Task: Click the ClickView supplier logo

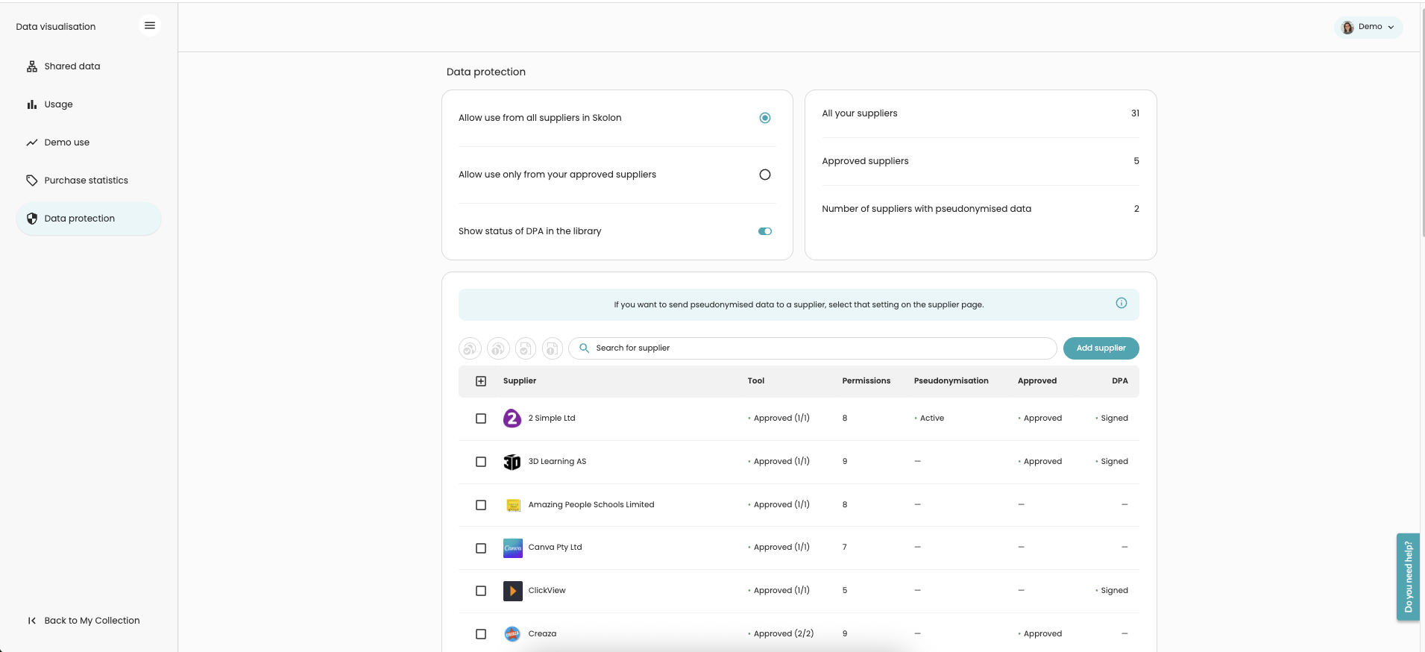Action: click(x=512, y=591)
